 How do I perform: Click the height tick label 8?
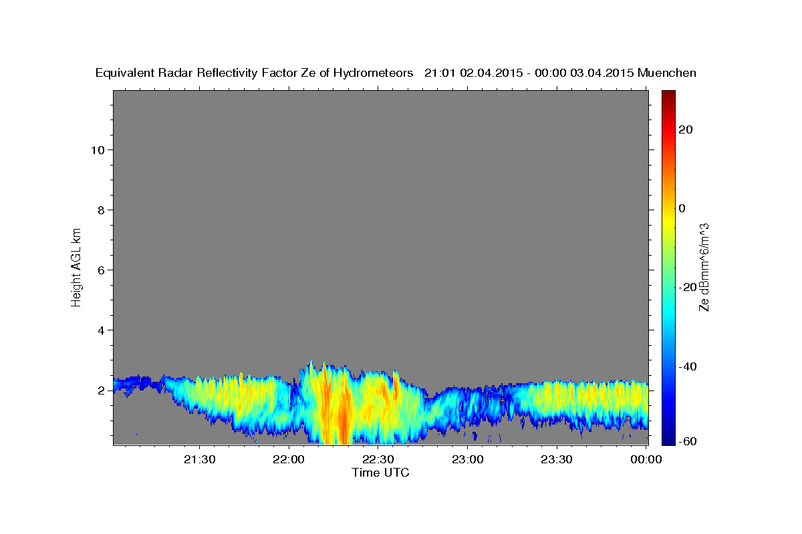point(100,210)
